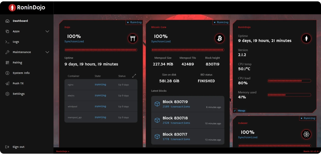The height and width of the screenshot is (155, 321).
Task: Click the Bitcoin Core B logo icon
Action: click(x=220, y=38)
